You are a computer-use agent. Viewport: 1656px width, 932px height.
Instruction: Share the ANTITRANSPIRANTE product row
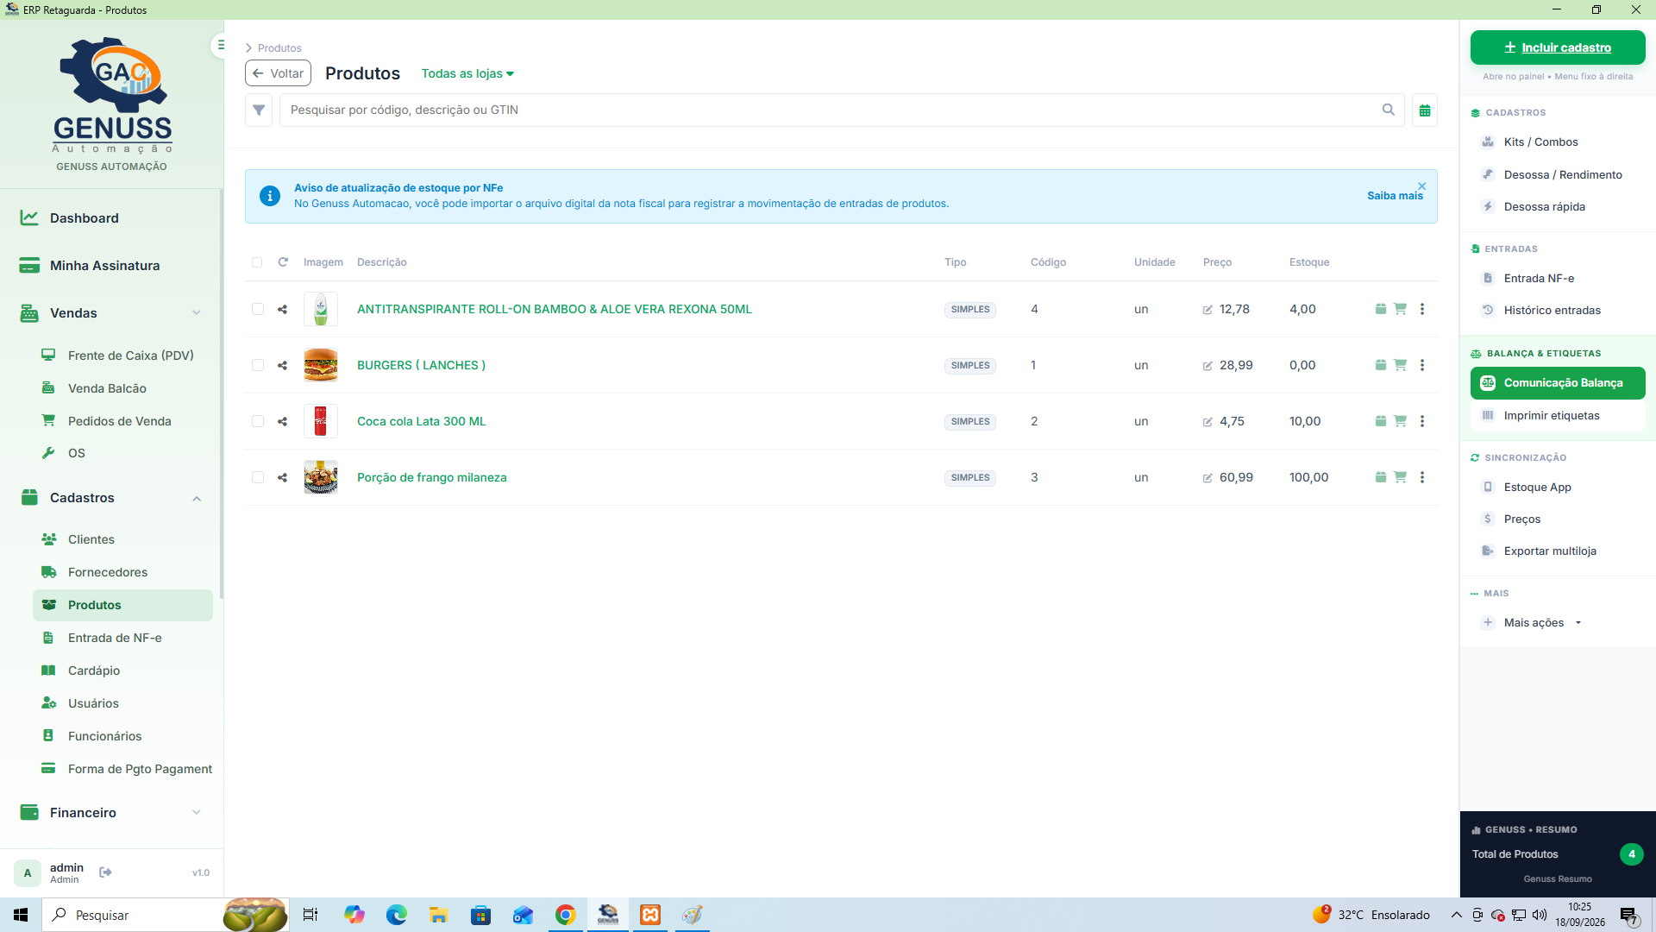click(282, 309)
